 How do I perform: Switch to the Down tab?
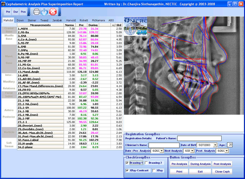tap(20, 20)
